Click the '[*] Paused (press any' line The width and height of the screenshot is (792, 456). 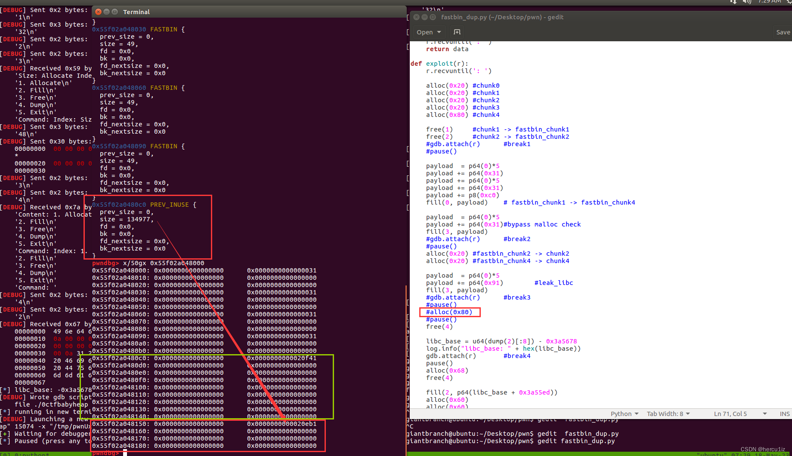[x=46, y=441]
